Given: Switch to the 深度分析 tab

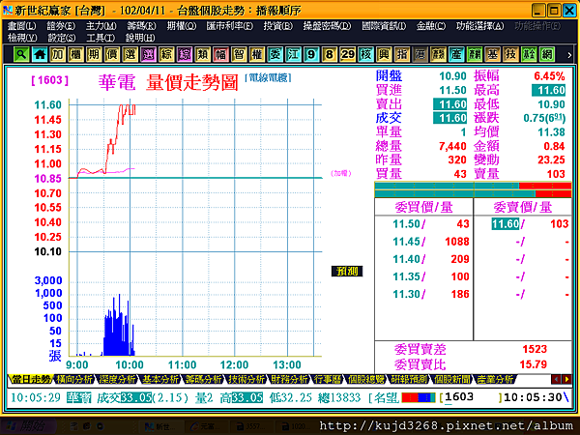Looking at the screenshot, I should click(117, 379).
